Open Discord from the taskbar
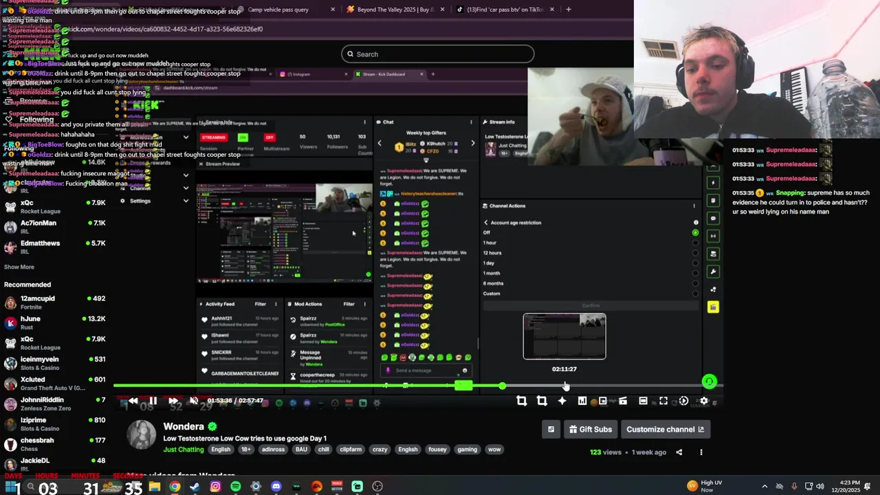Image resolution: width=880 pixels, height=495 pixels. pyautogui.click(x=276, y=487)
